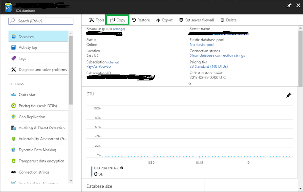Click the Dynamic Data Masking icon
This screenshot has width=303, height=192.
pyautogui.click(x=14, y=150)
